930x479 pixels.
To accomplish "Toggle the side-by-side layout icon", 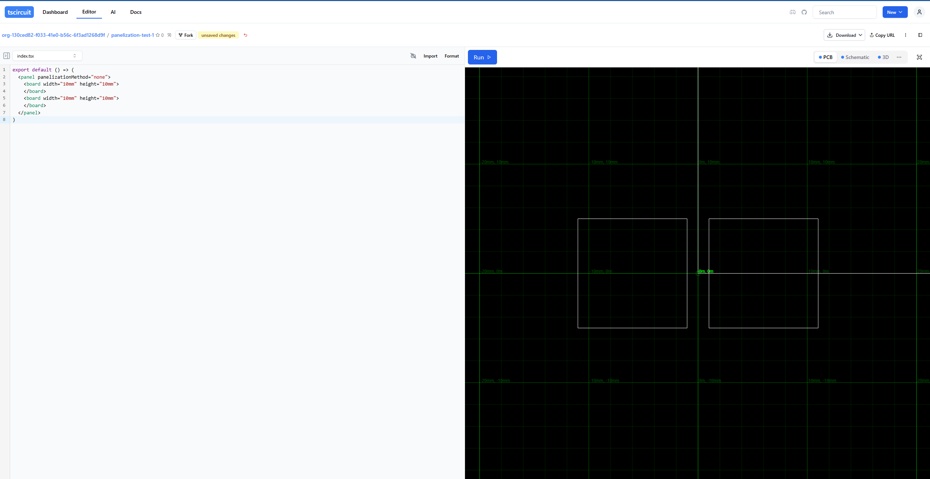I will pyautogui.click(x=920, y=35).
